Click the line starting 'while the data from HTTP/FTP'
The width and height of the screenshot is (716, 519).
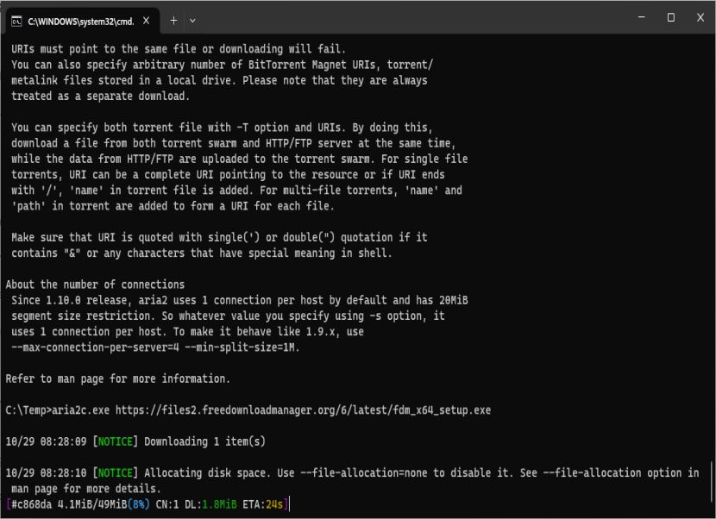click(x=239, y=159)
